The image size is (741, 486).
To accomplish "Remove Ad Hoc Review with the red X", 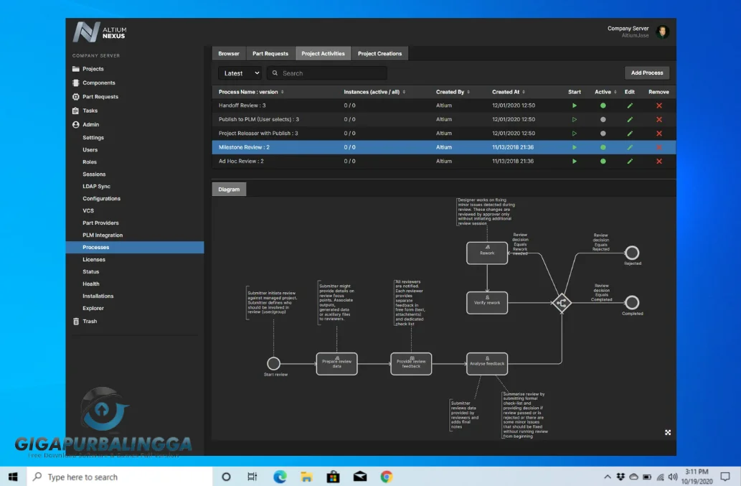I will click(659, 162).
